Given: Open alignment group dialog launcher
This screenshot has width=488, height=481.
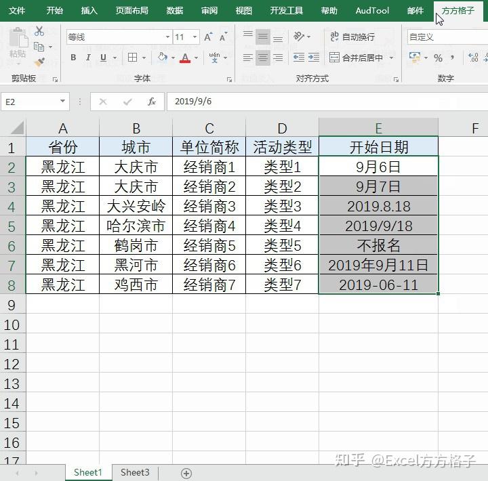Looking at the screenshot, I should [396, 80].
